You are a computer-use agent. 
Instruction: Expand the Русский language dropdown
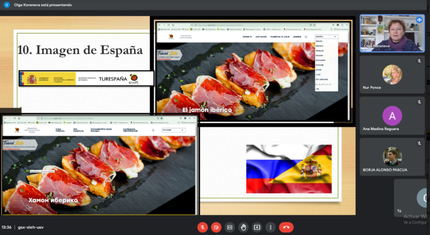click(x=173, y=130)
